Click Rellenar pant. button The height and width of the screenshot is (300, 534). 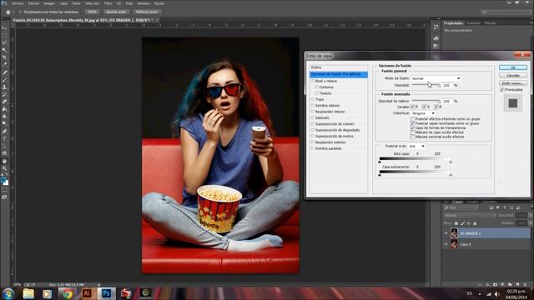[146, 12]
